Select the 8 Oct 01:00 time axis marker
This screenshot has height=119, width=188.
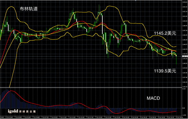click(x=126, y=117)
